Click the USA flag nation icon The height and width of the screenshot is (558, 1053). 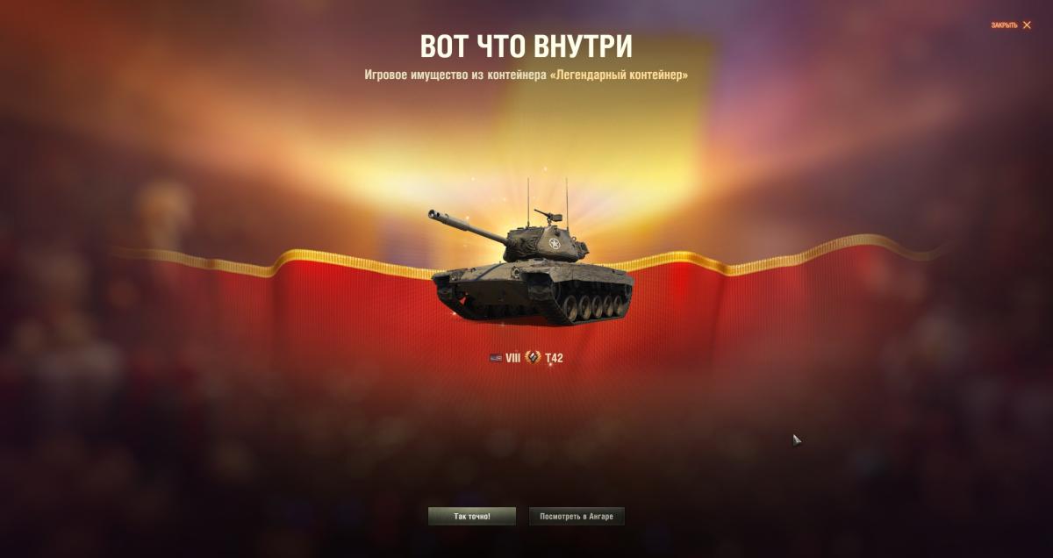pyautogui.click(x=496, y=358)
